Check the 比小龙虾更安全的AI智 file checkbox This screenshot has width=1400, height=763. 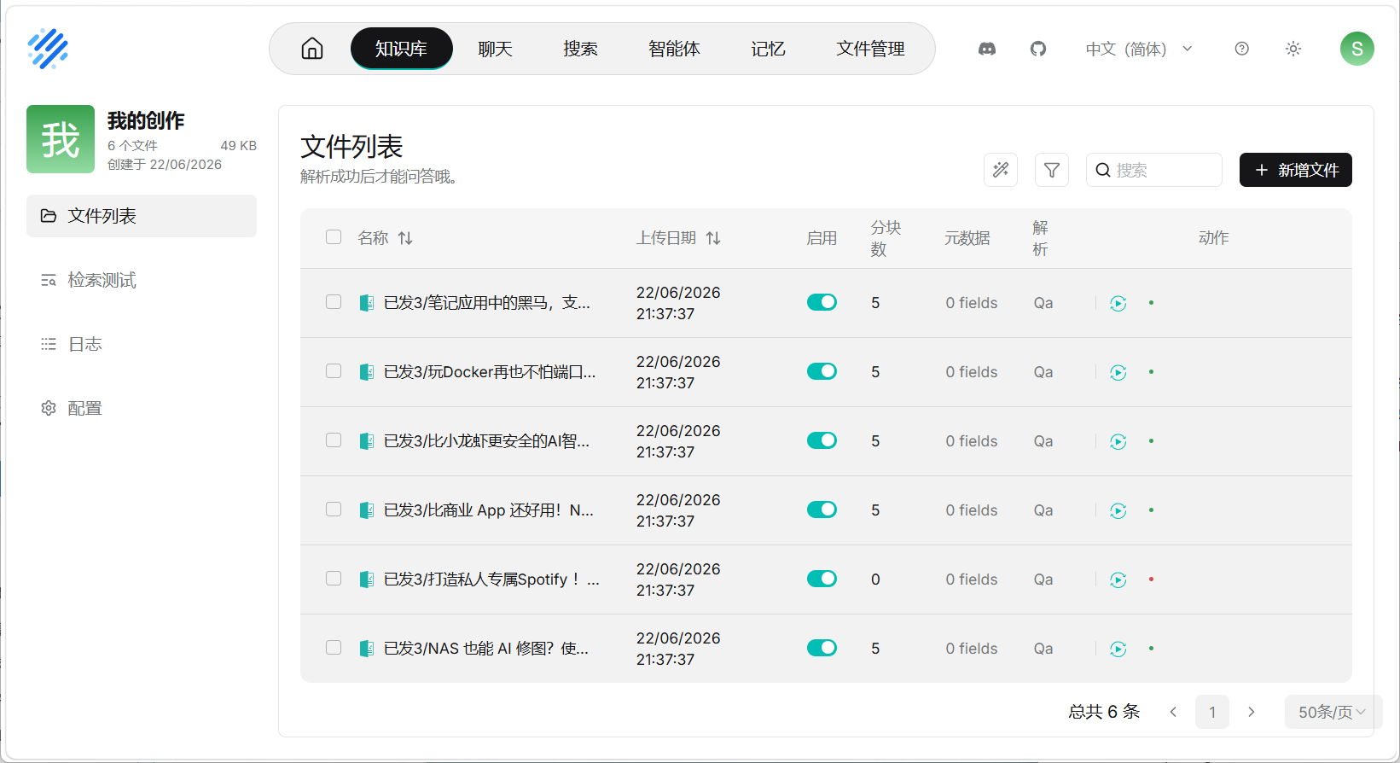334,440
